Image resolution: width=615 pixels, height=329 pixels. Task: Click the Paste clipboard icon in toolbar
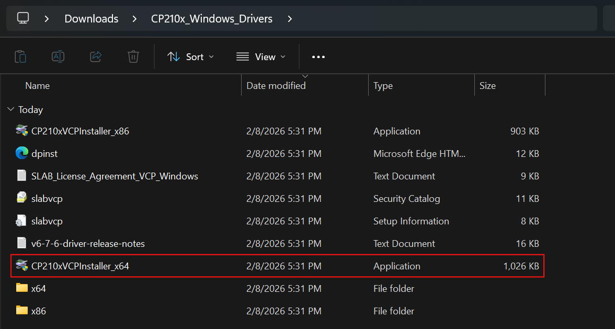click(20, 56)
